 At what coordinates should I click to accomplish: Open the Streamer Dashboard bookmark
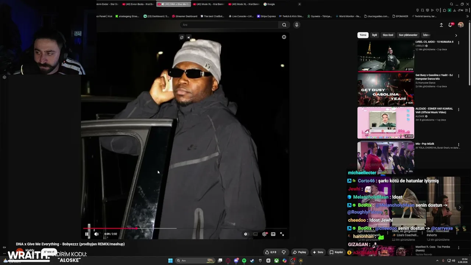[184, 16]
